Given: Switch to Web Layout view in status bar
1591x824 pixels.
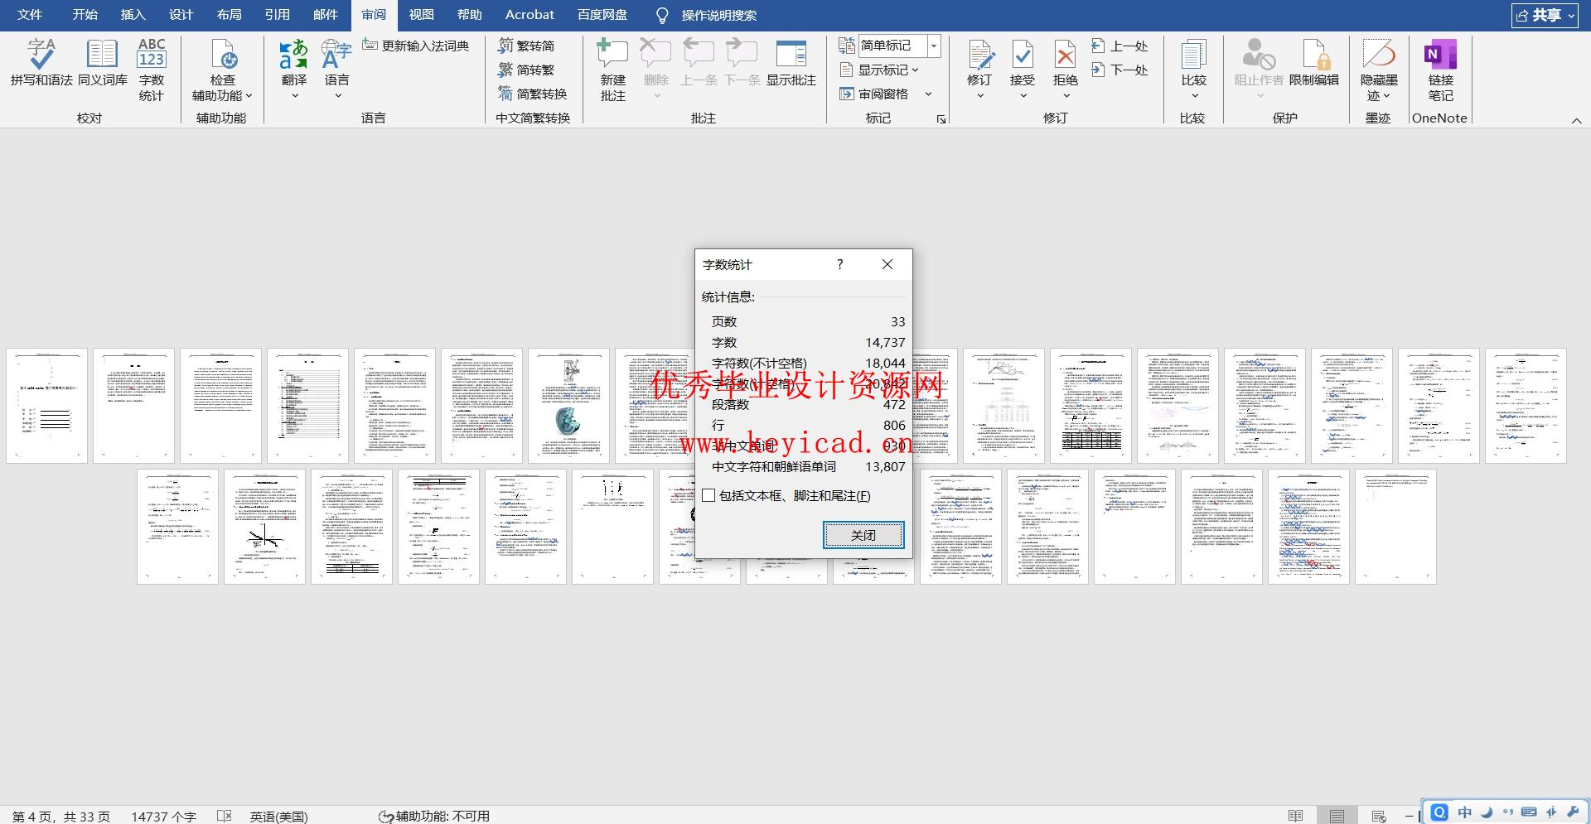Looking at the screenshot, I should tap(1379, 817).
